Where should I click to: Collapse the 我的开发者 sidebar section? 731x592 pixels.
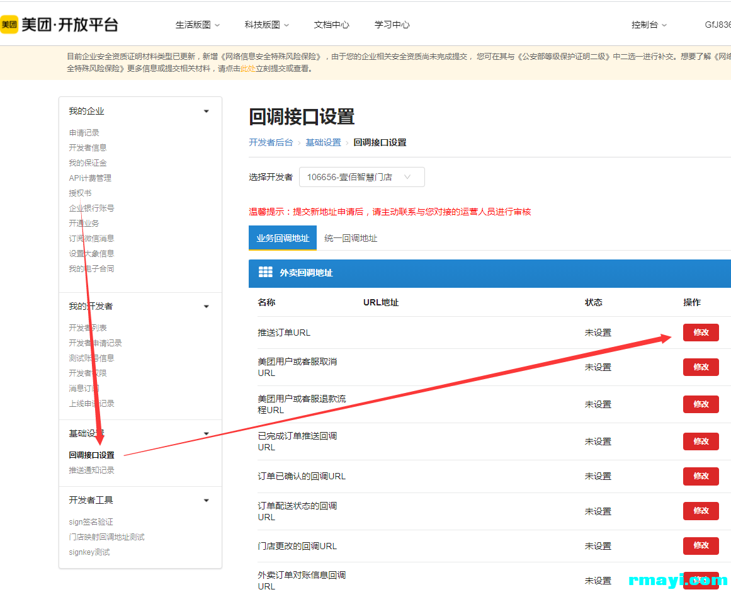click(x=206, y=306)
